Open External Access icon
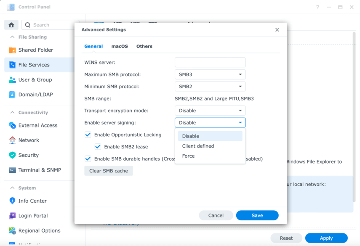The height and width of the screenshot is (246, 360). pos(12,125)
